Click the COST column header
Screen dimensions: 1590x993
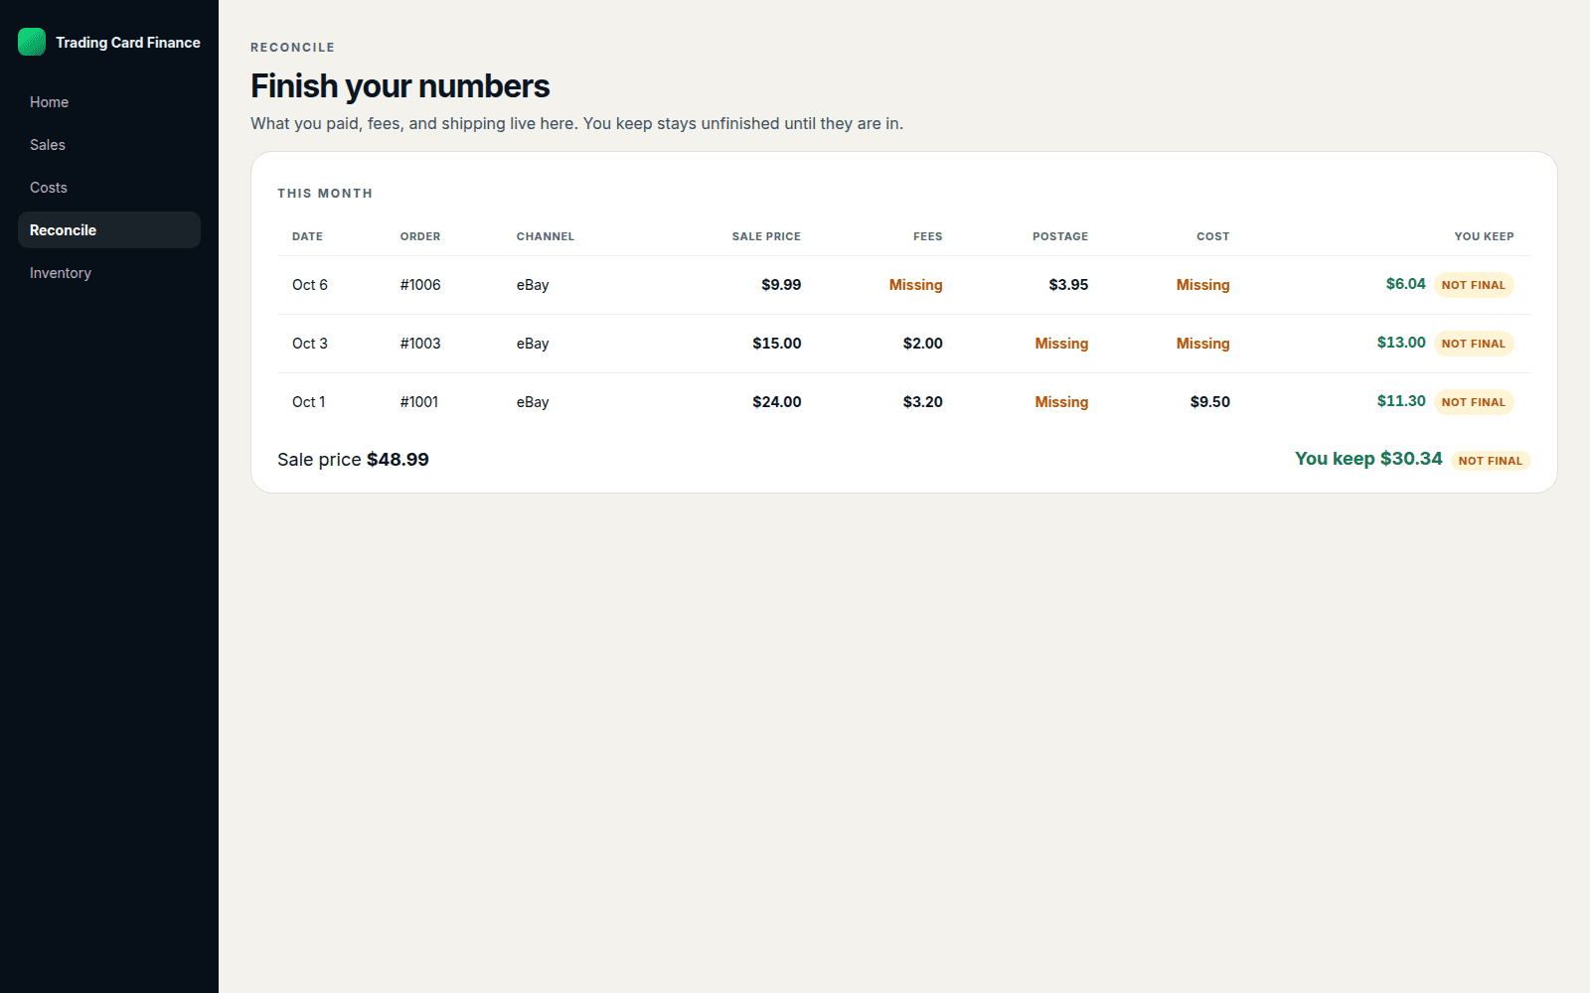tap(1213, 236)
